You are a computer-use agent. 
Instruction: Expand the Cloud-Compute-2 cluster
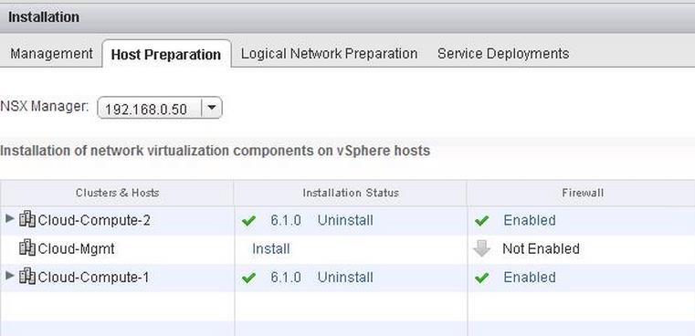(x=10, y=218)
